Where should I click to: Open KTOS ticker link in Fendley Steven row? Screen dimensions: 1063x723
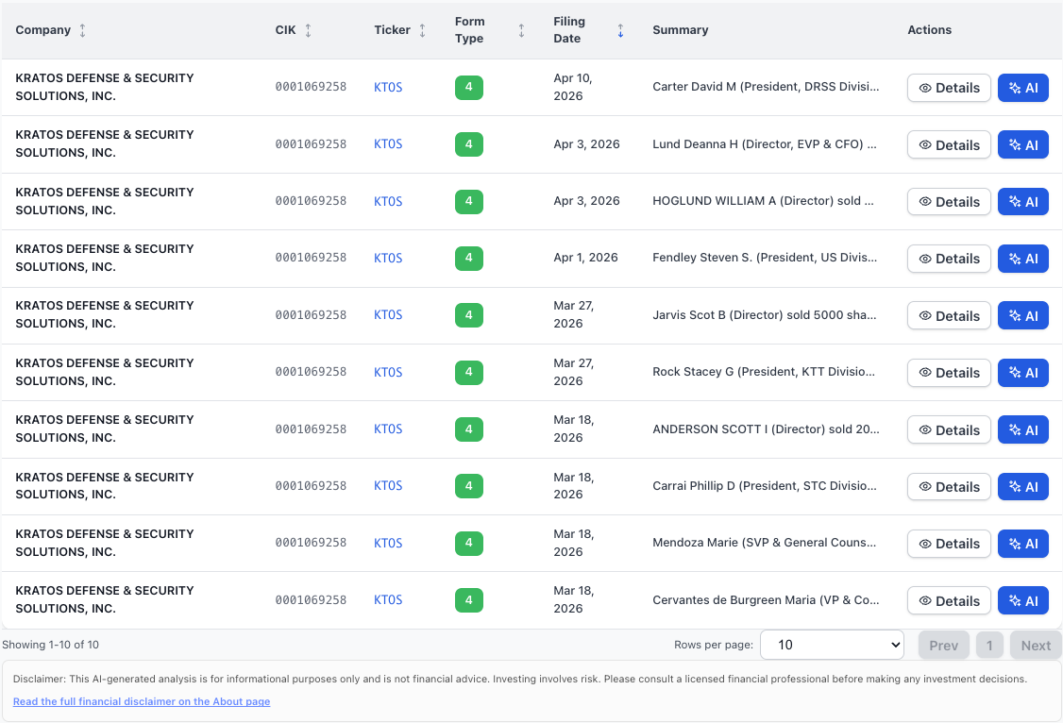388,258
